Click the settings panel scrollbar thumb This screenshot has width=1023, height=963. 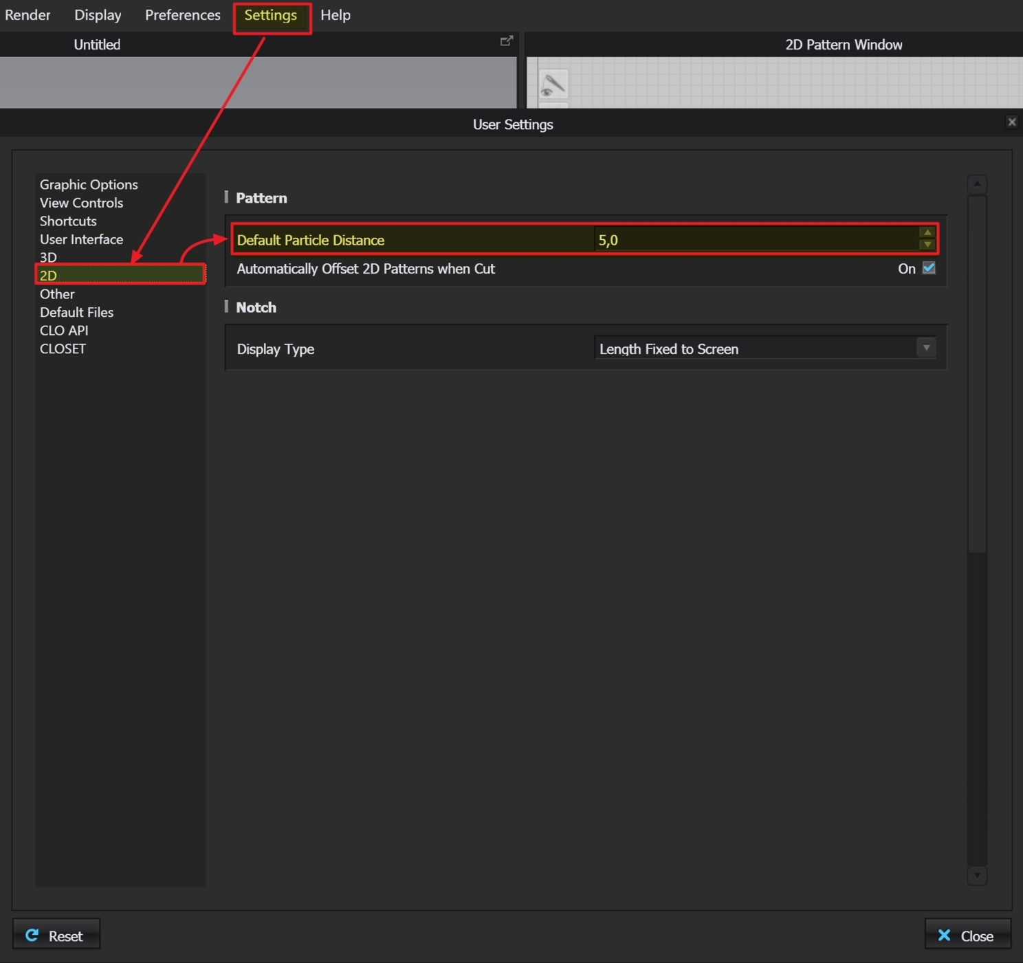977,374
